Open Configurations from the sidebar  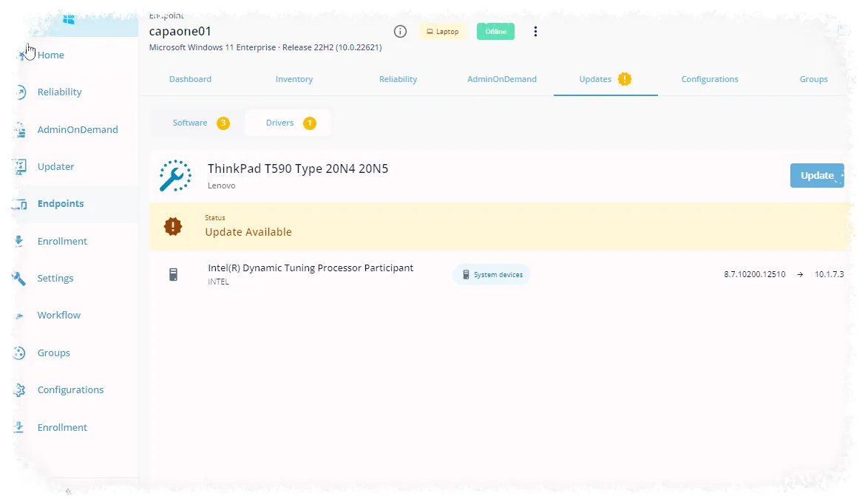point(71,390)
